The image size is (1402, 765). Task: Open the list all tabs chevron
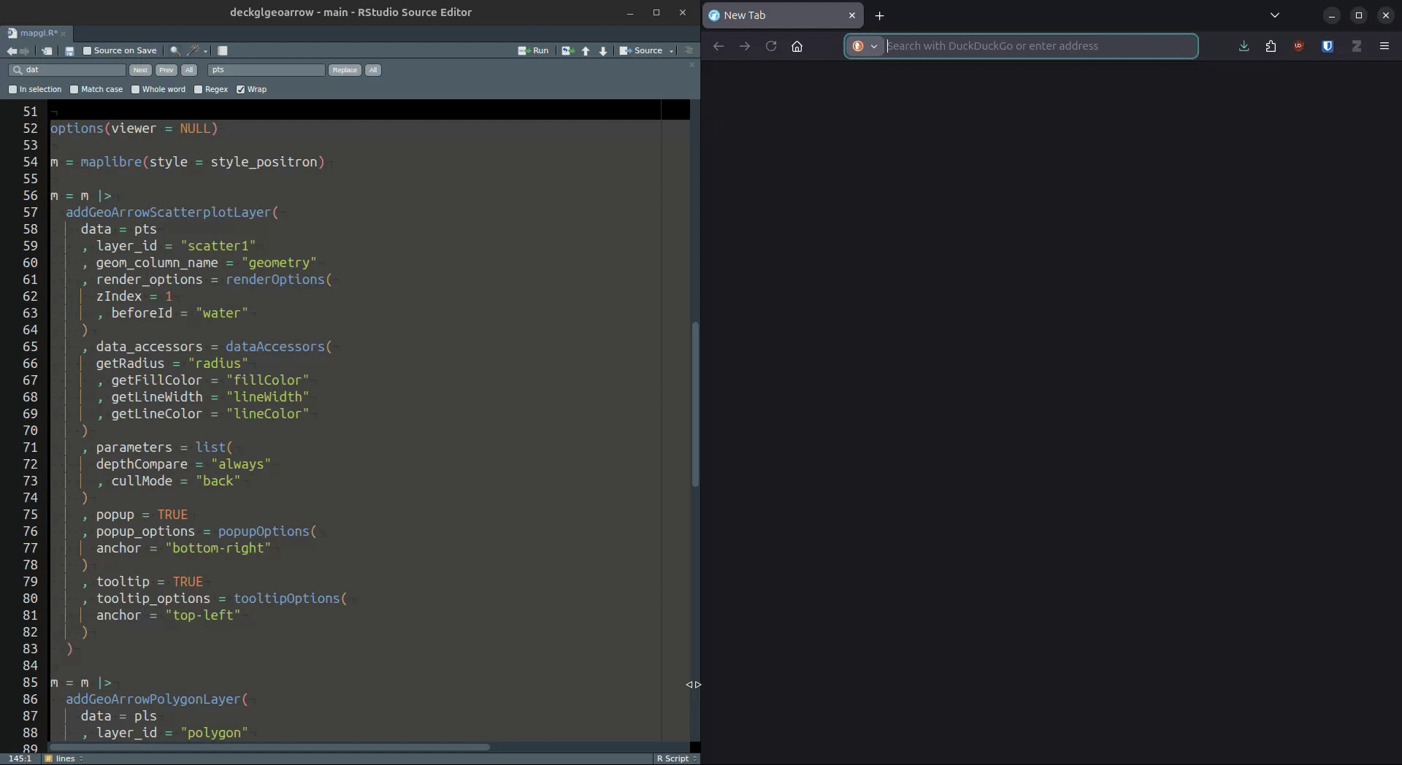1274,15
